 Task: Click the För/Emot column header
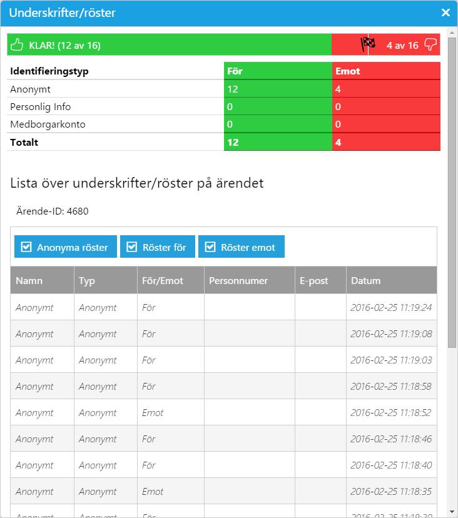tap(171, 280)
